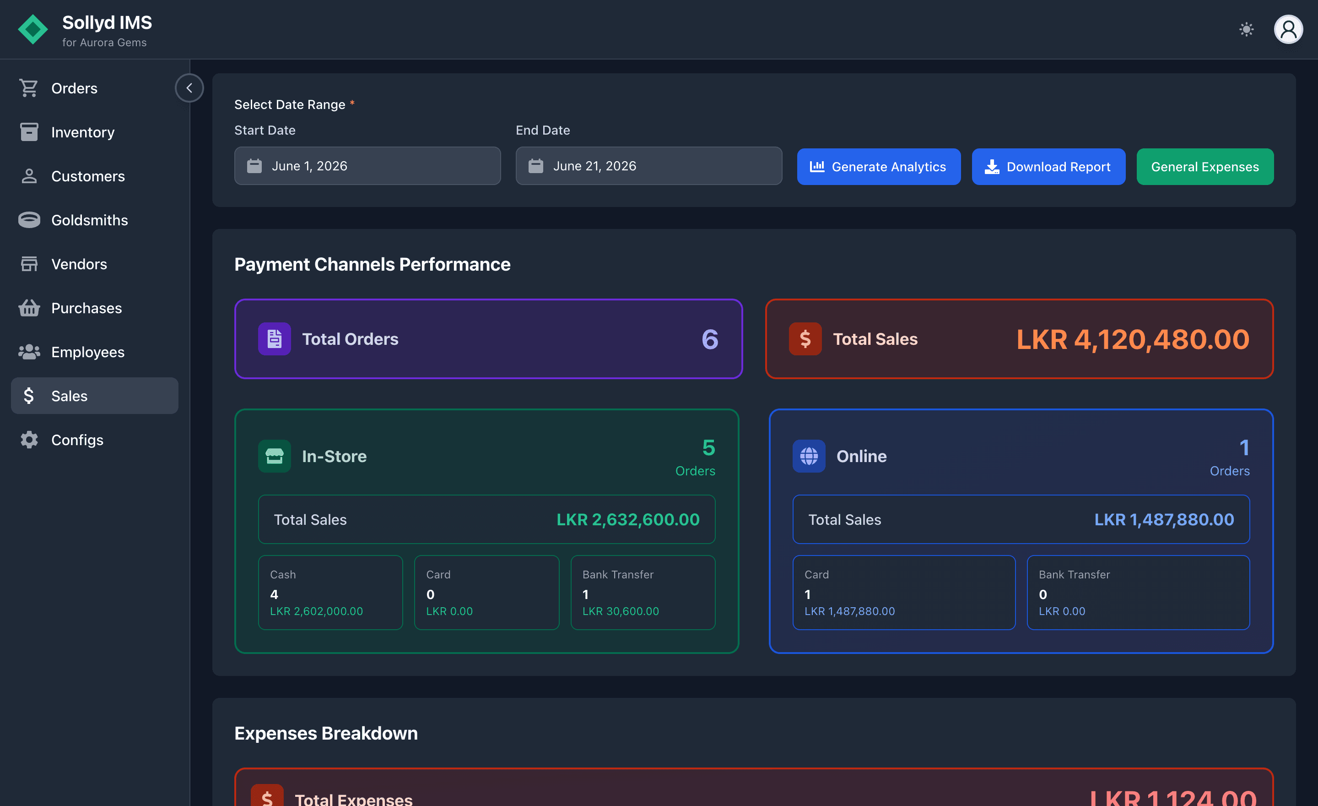Navigate to the Customers label

88,176
